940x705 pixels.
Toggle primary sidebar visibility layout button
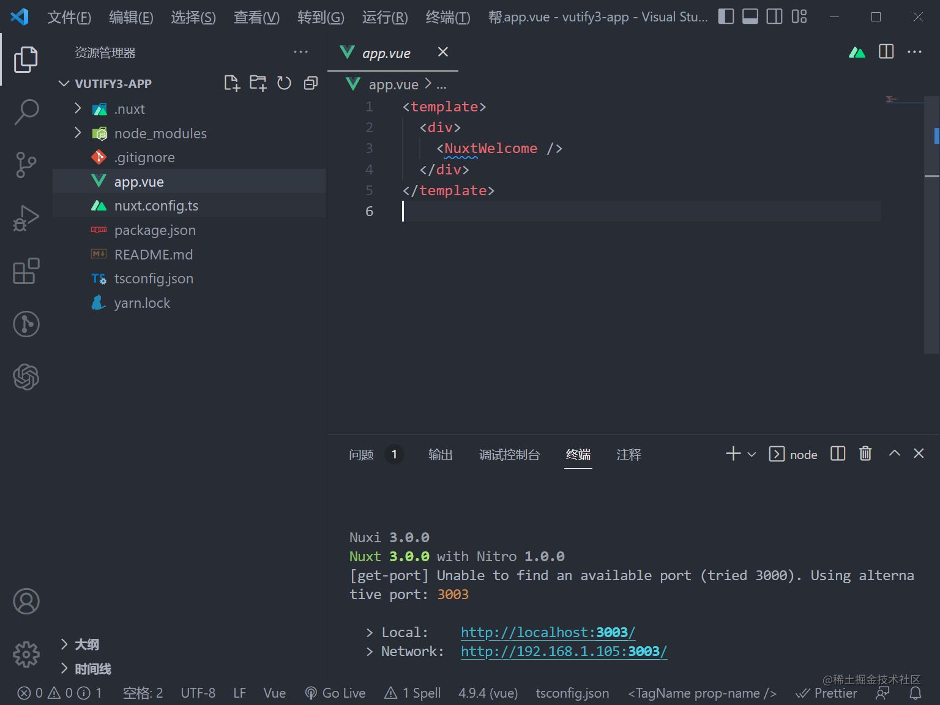pos(726,17)
